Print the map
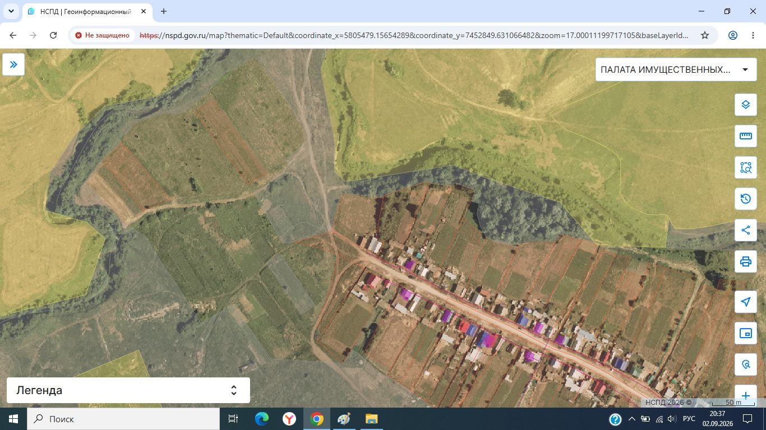 (745, 261)
